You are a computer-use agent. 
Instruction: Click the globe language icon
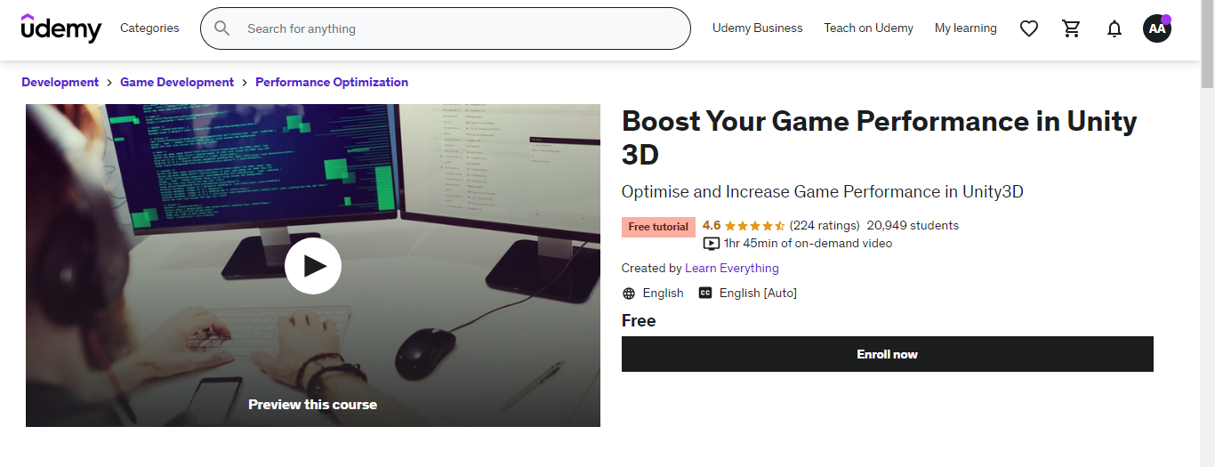click(629, 294)
